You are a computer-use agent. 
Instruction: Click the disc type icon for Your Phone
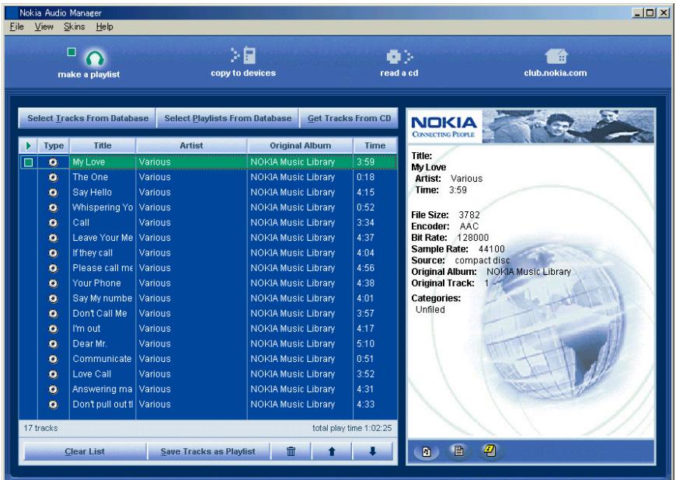pos(53,283)
